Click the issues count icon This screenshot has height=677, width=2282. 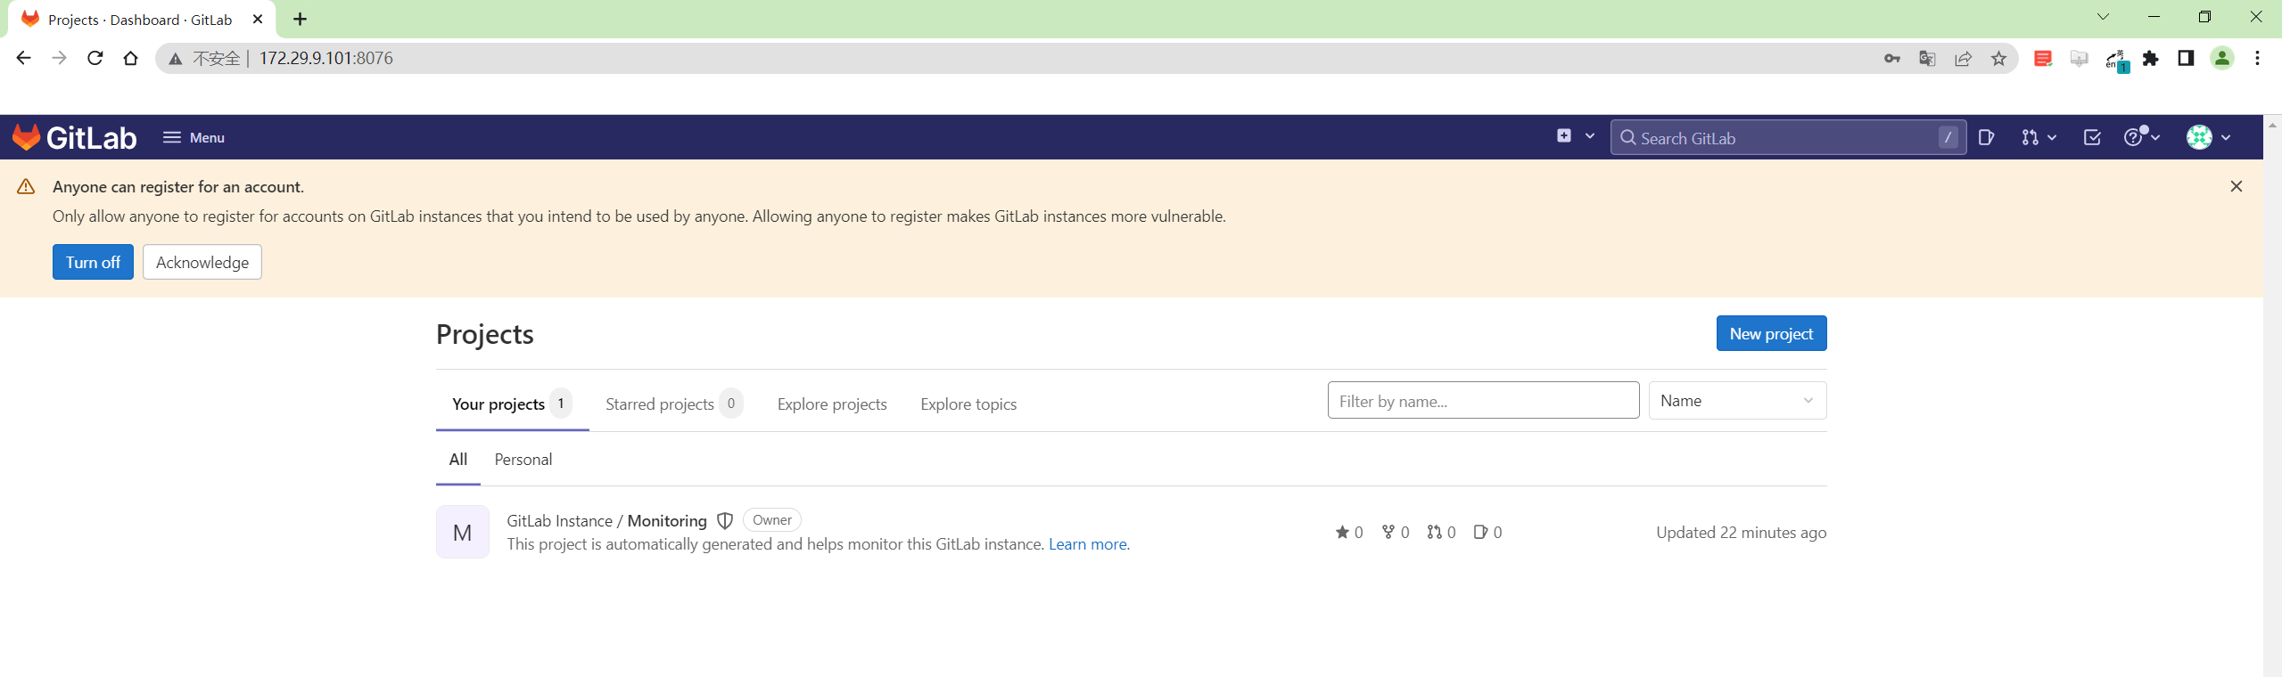pos(1480,532)
